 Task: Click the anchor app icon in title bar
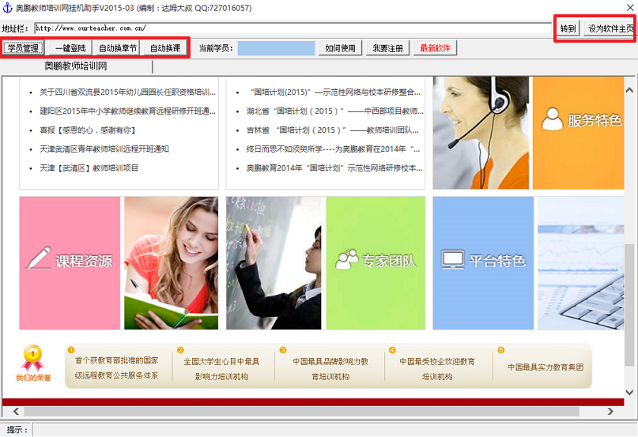tap(8, 7)
